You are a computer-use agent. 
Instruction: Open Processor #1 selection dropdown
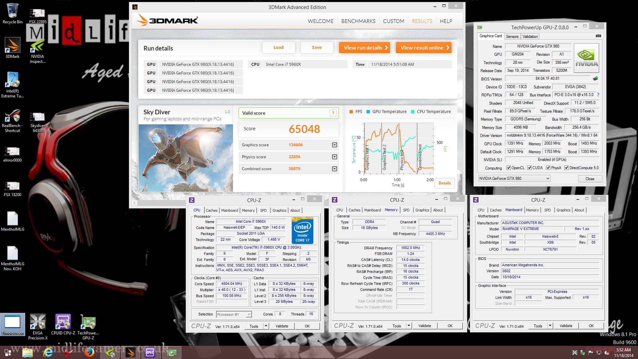pos(234,314)
